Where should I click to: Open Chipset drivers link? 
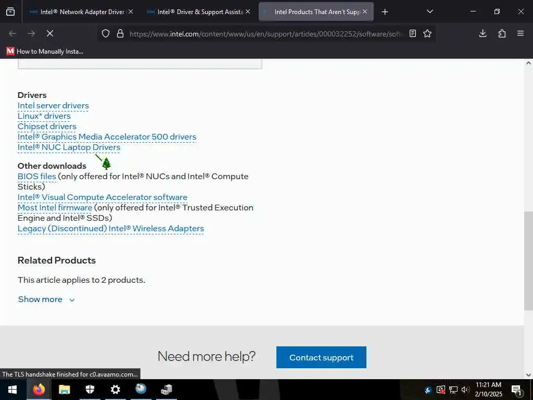pos(47,127)
